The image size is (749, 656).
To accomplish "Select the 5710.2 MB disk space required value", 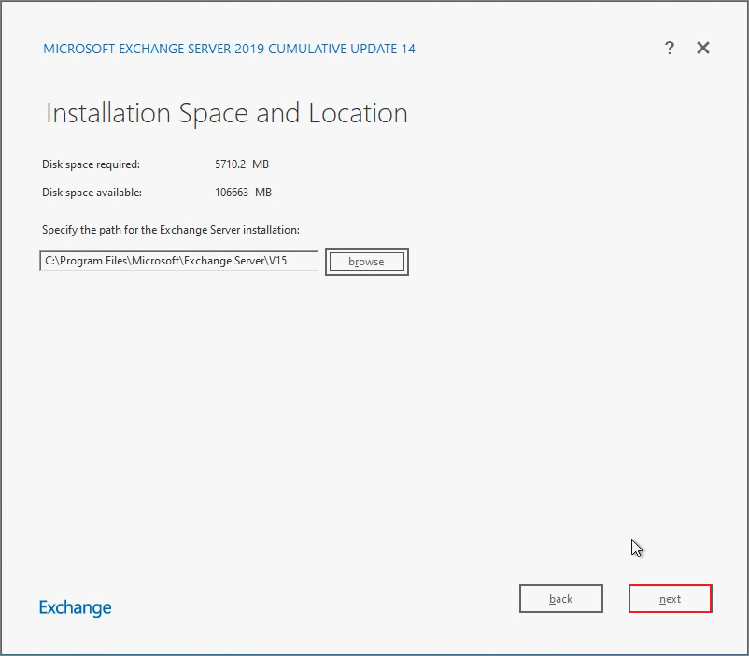I will 242,164.
